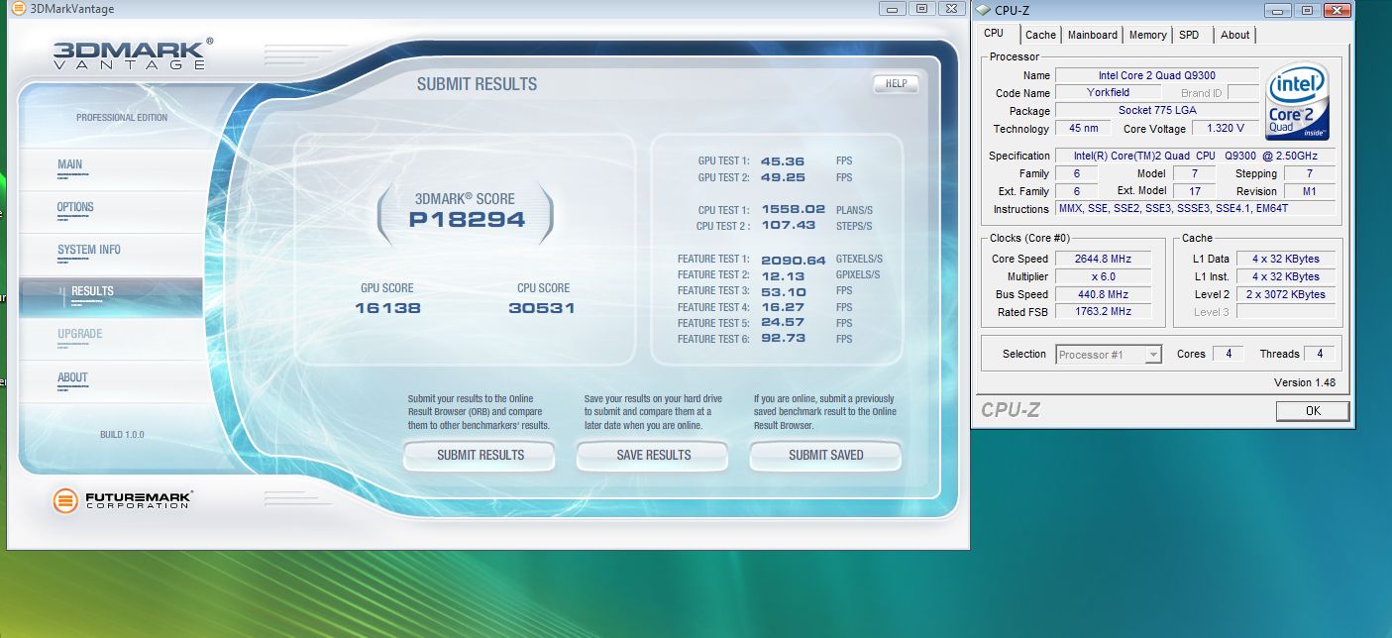Screen dimensions: 1392x638
Task: Open the Main section in sidebar
Action: click(70, 165)
